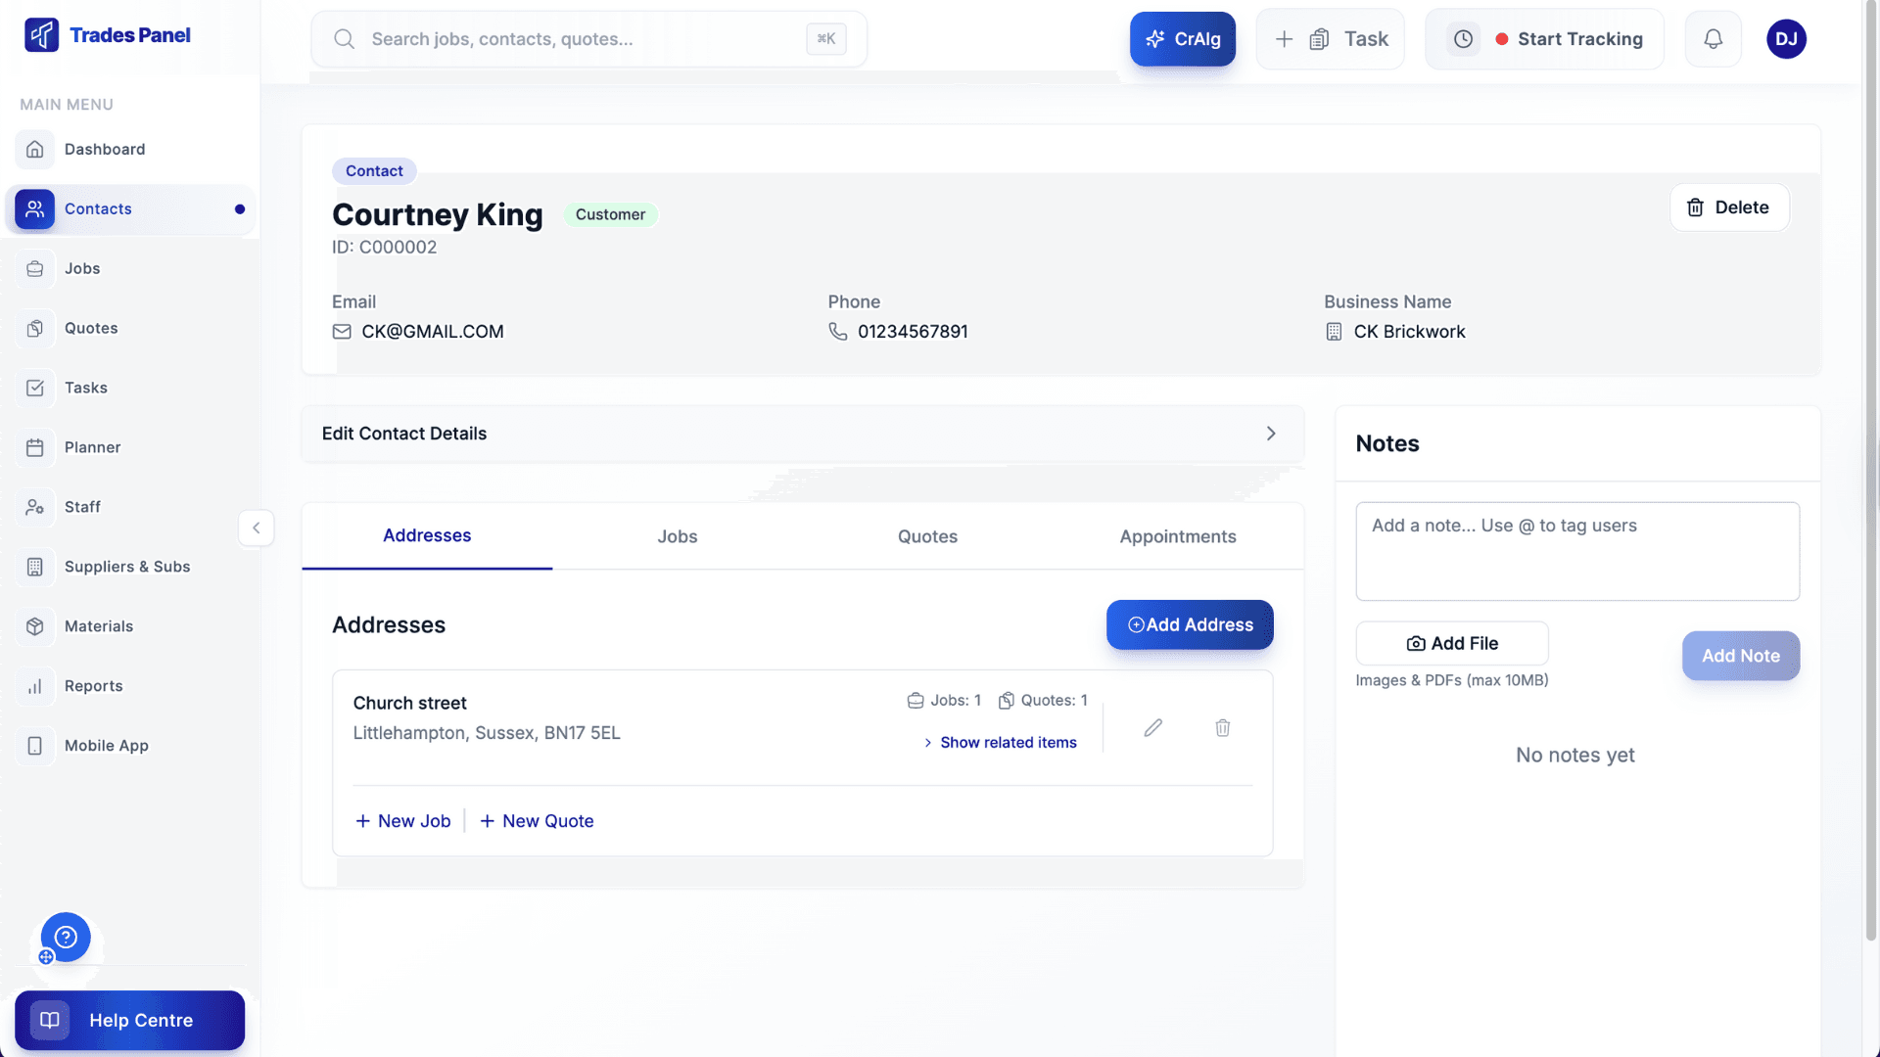Viewport: 1880px width, 1057px height.
Task: Switch to the Appointments tab
Action: point(1177,536)
